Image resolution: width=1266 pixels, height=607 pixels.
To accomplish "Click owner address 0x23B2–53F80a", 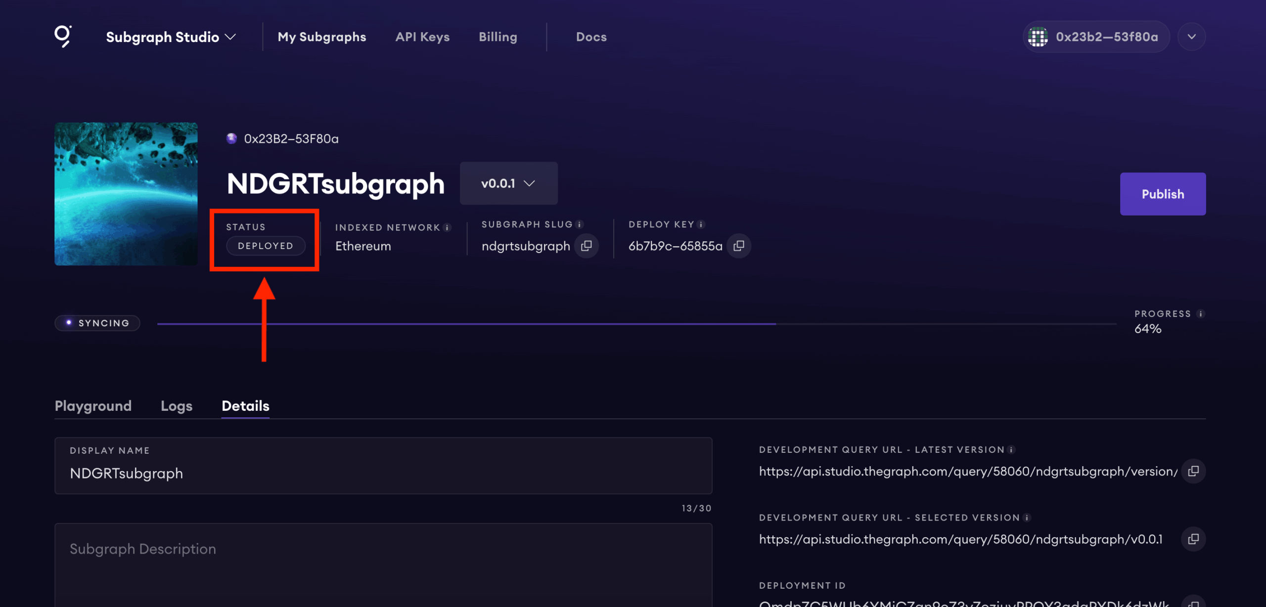I will point(291,139).
